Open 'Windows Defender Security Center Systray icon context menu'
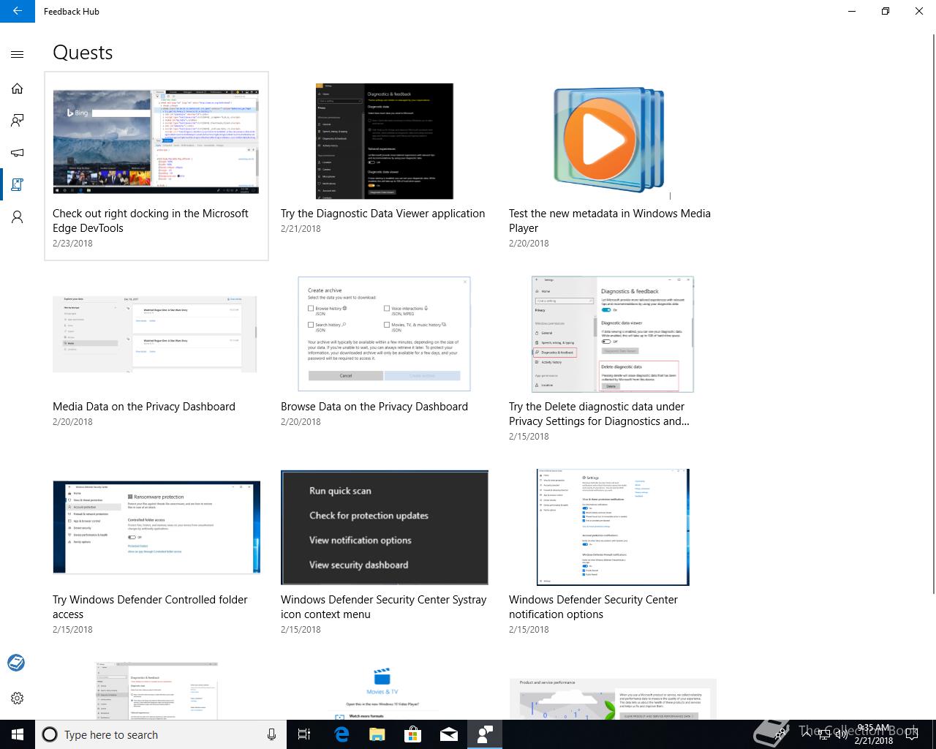936x749 pixels. tap(384, 607)
